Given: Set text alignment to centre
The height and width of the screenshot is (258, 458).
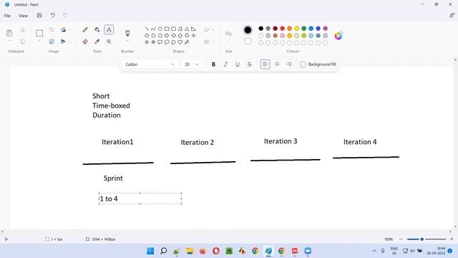Looking at the screenshot, I should [x=277, y=64].
